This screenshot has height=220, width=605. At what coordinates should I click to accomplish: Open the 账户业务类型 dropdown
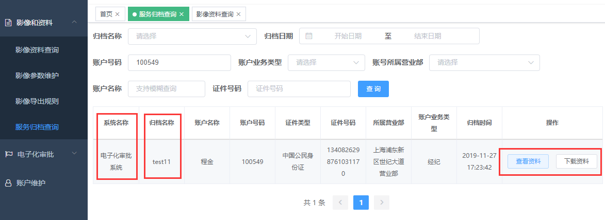point(326,62)
